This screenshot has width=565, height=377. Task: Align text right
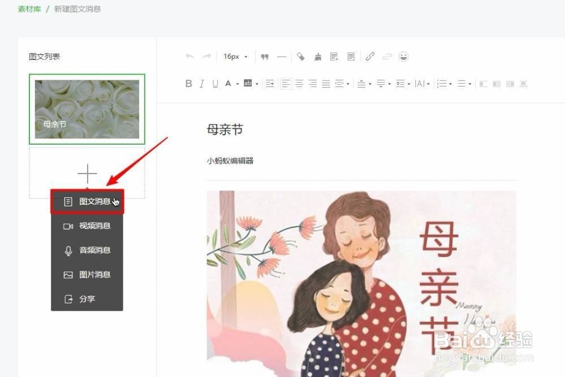pos(312,84)
